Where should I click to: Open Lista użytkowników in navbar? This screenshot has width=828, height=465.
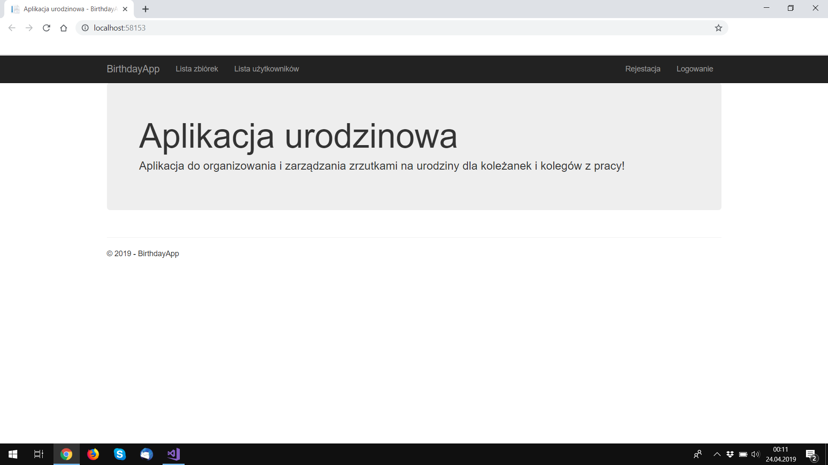(267, 69)
